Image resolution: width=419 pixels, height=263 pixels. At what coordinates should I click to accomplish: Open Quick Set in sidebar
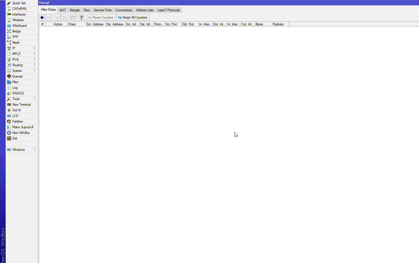point(22,3)
